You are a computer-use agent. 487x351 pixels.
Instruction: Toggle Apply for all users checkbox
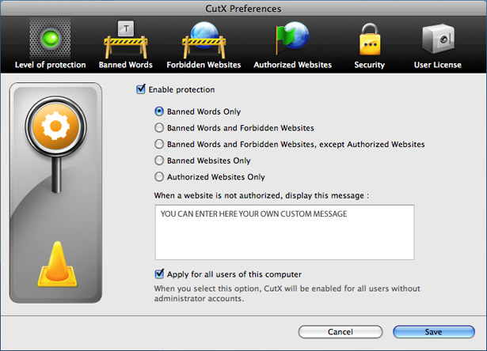[160, 274]
